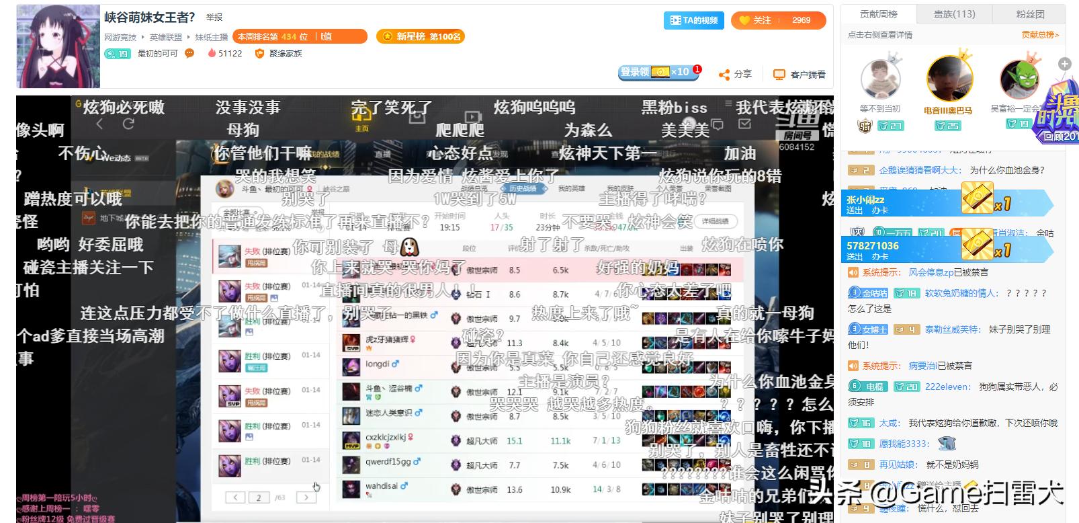The height and width of the screenshot is (523, 1079).
Task: Click the 客户端看 monitor icon
Action: (x=779, y=75)
